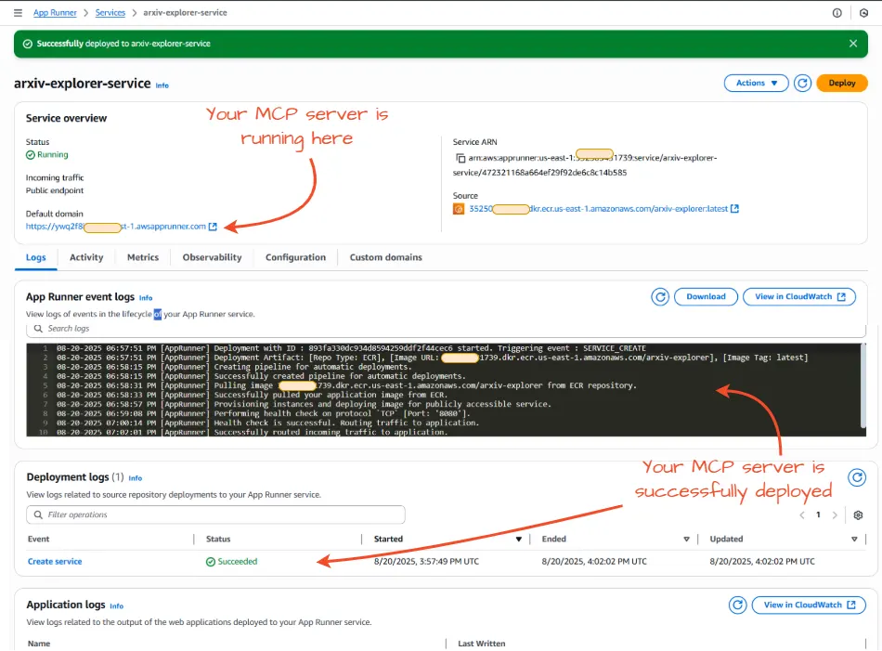
Task: Open Deployment logs preferences gear
Action: pos(858,514)
